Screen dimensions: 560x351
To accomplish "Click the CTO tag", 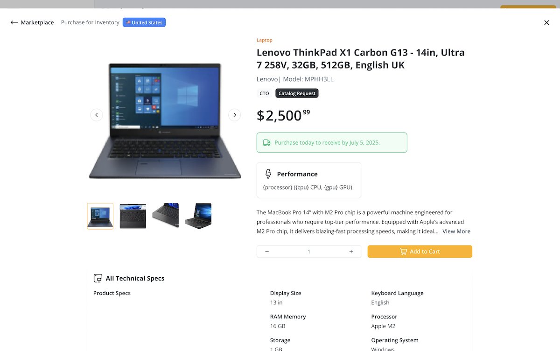I will point(265,93).
